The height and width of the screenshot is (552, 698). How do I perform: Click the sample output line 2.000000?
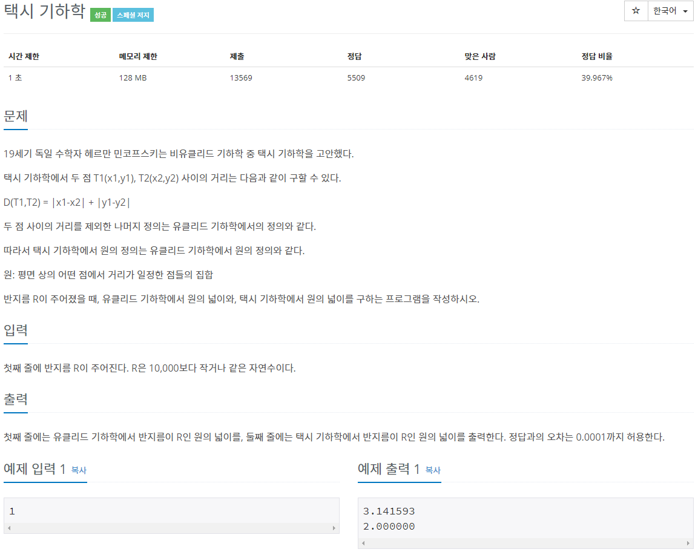point(389,527)
